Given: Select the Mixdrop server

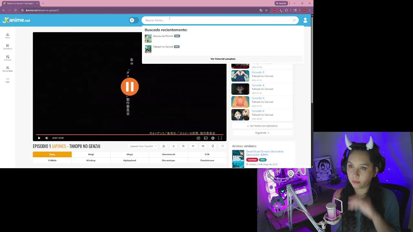Looking at the screenshot, I should click(x=91, y=160).
